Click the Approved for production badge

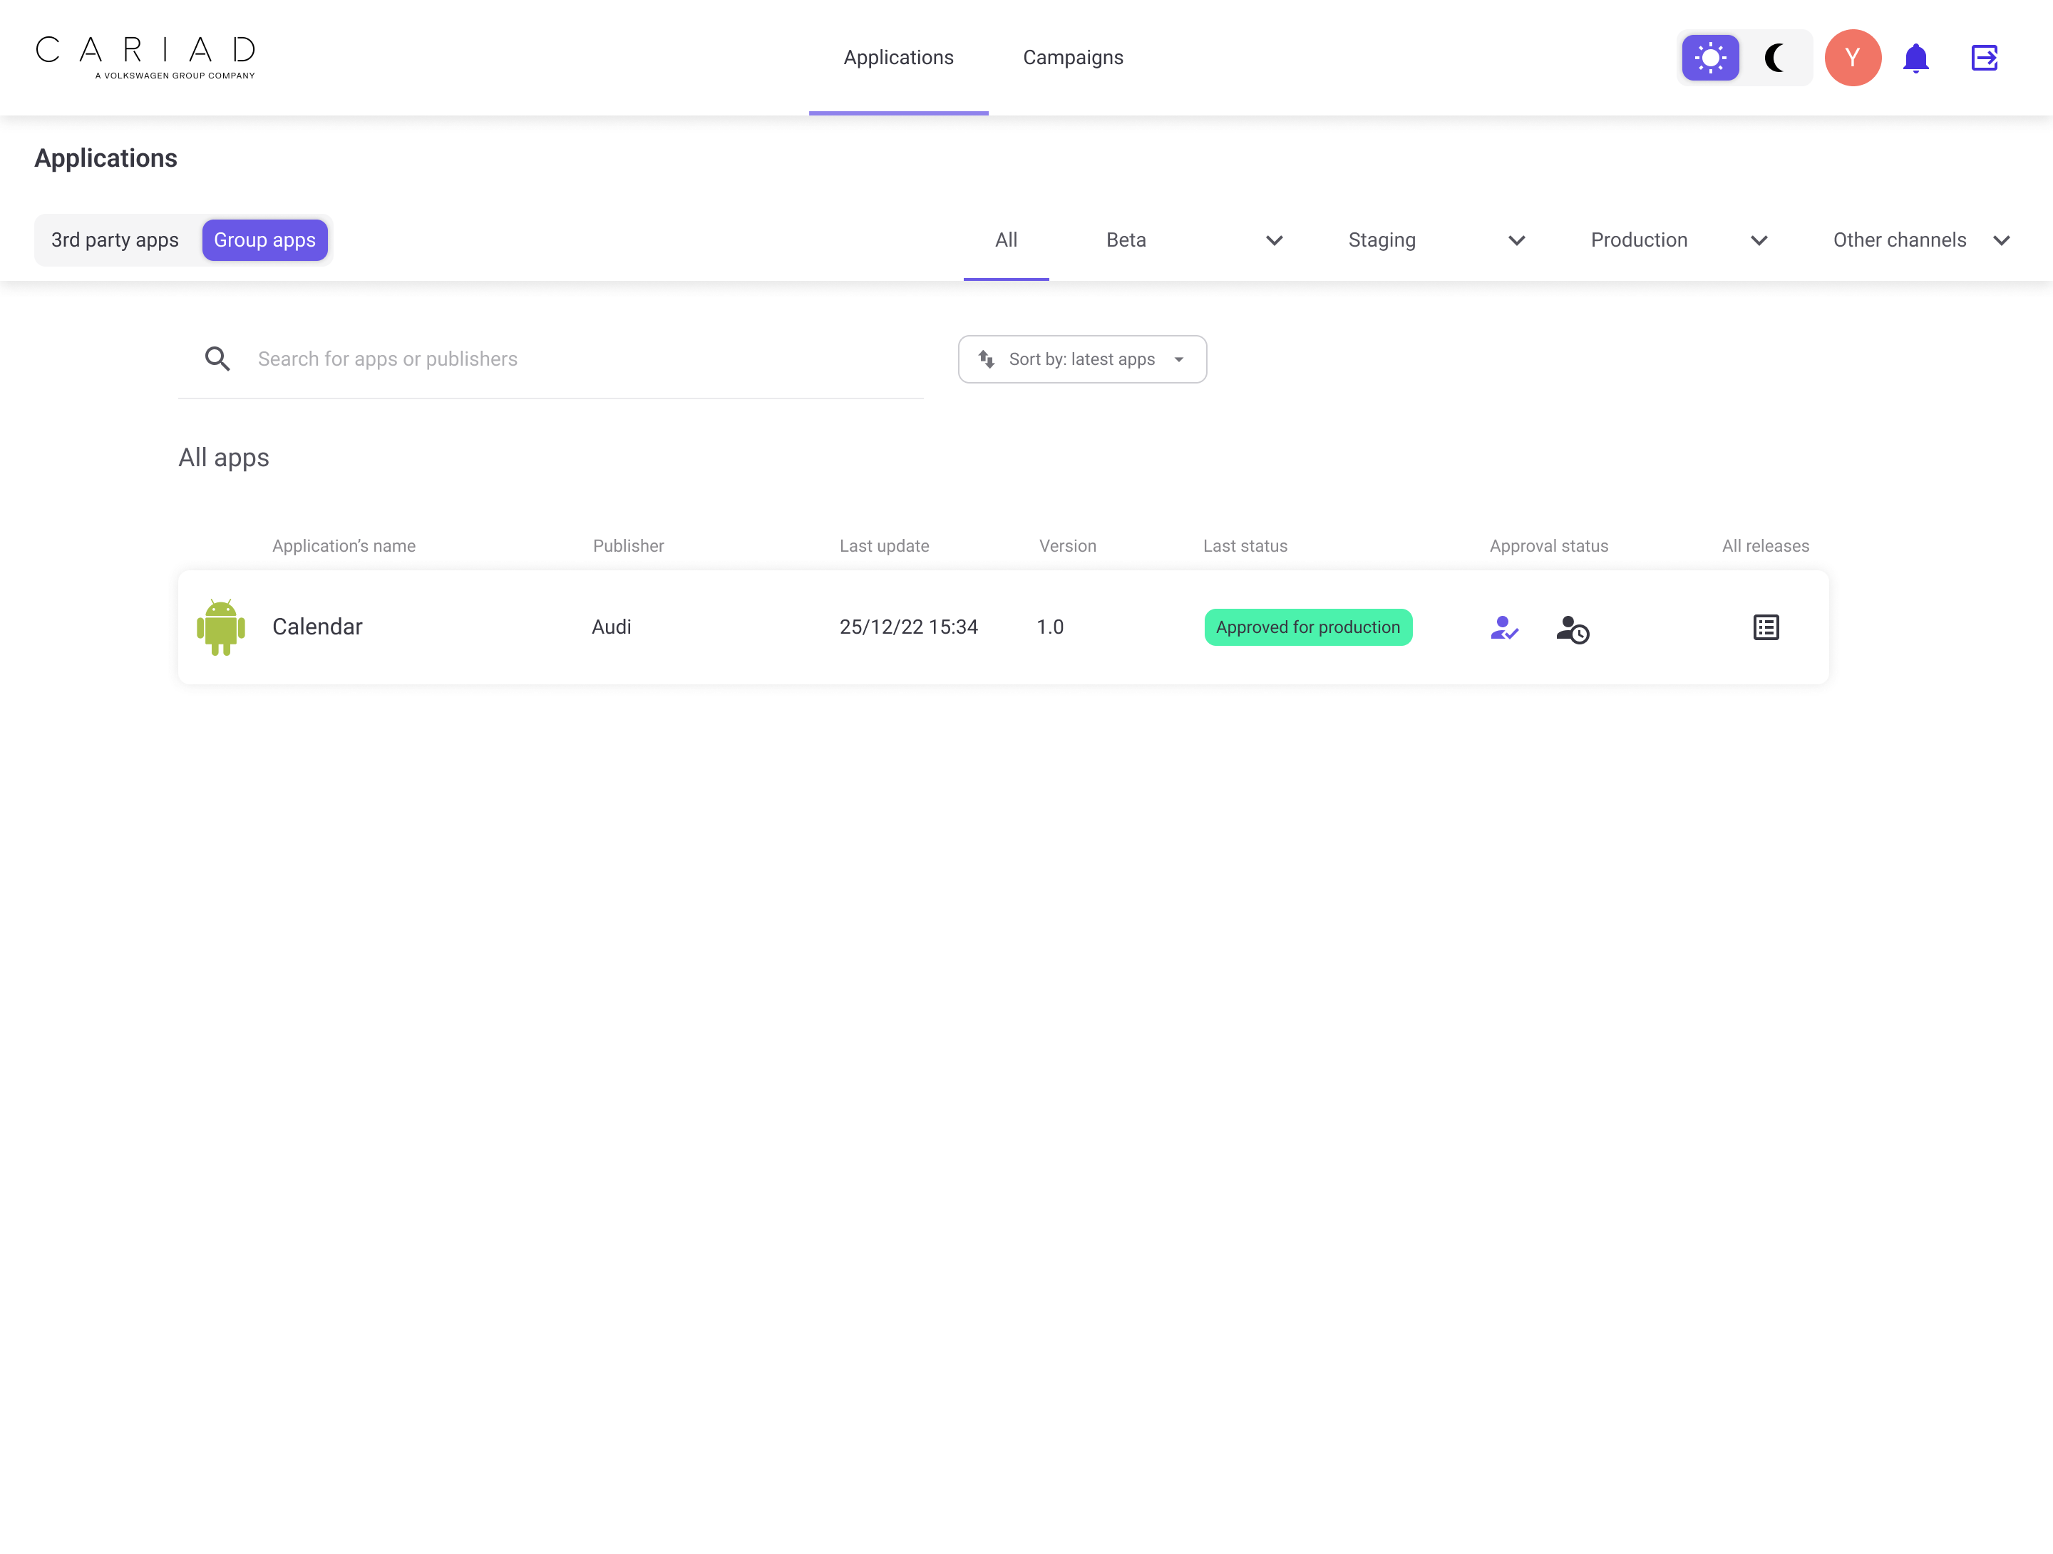point(1308,627)
